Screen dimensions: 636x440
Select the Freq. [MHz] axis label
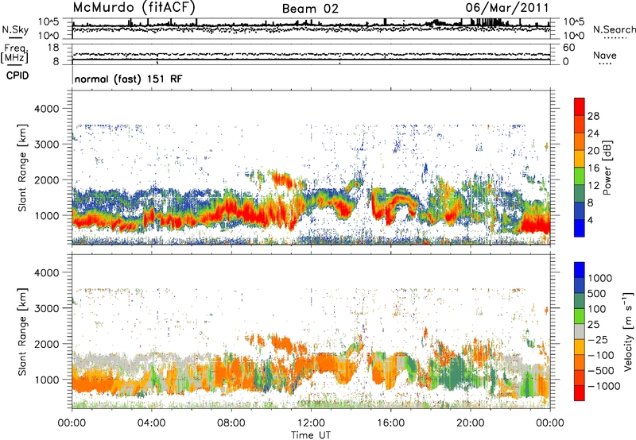(x=15, y=54)
